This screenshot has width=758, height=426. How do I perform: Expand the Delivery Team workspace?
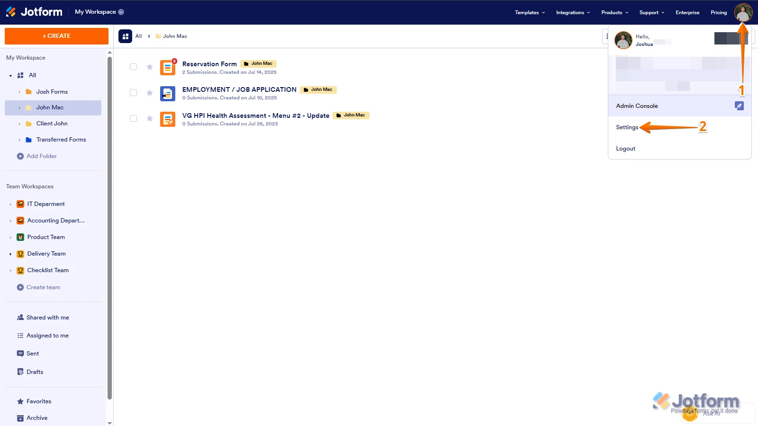tap(10, 254)
